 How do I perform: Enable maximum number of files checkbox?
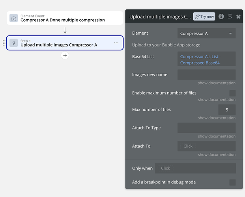click(232, 93)
